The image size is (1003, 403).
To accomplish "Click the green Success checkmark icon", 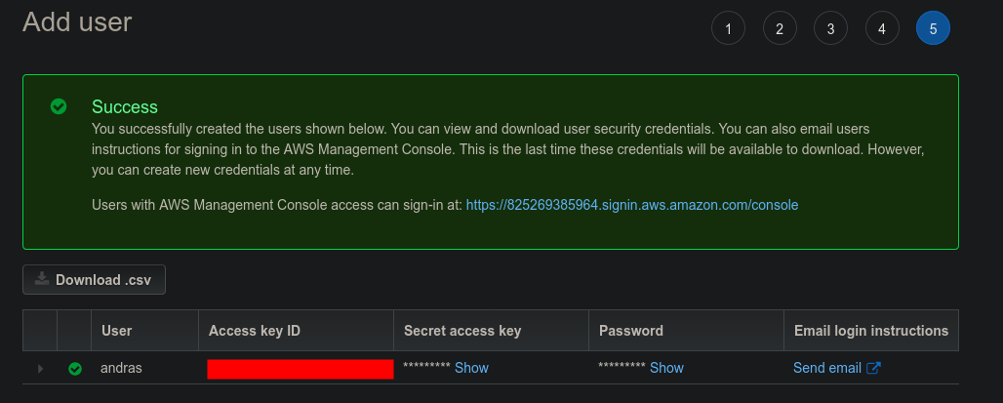I will click(x=59, y=106).
